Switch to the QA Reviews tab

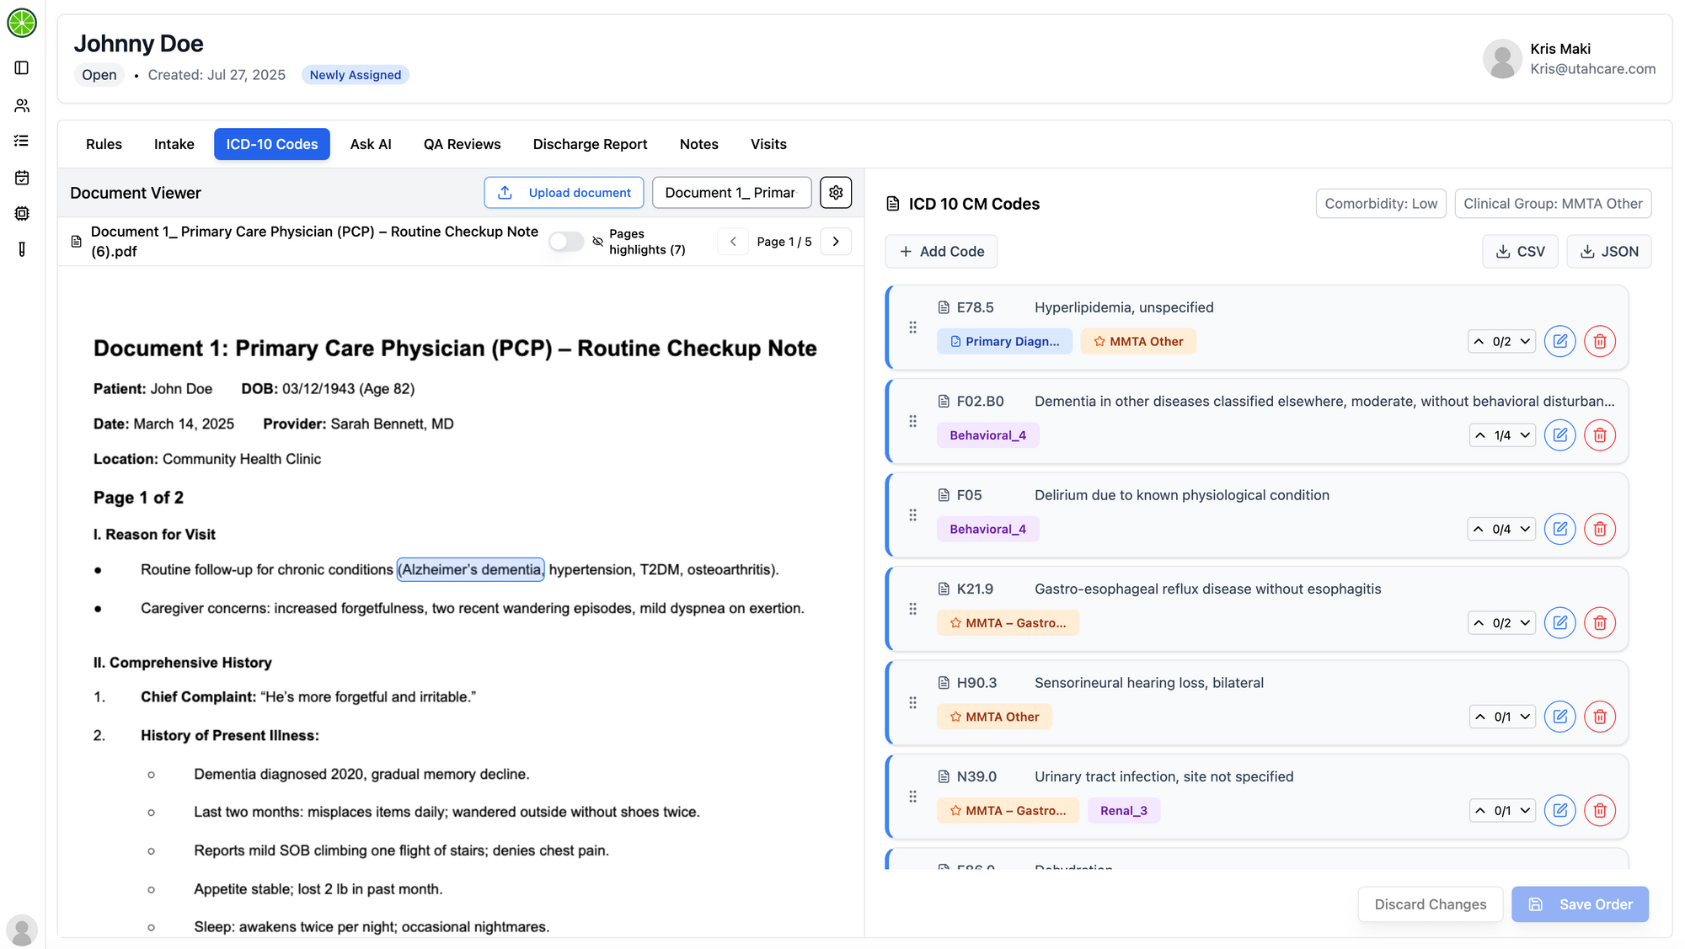point(462,144)
